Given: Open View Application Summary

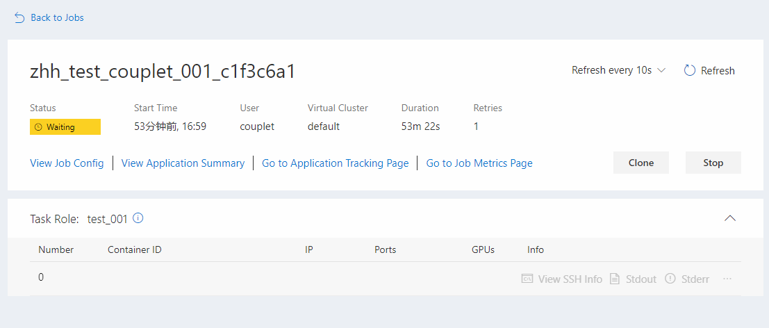Looking at the screenshot, I should click(x=183, y=163).
